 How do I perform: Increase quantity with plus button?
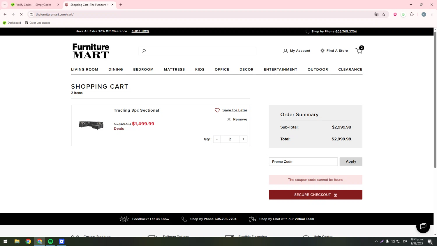(243, 139)
